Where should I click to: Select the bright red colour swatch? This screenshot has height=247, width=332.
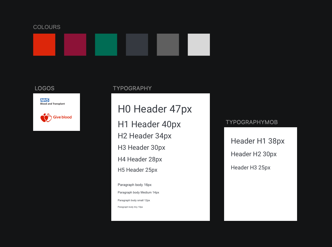[x=44, y=44]
